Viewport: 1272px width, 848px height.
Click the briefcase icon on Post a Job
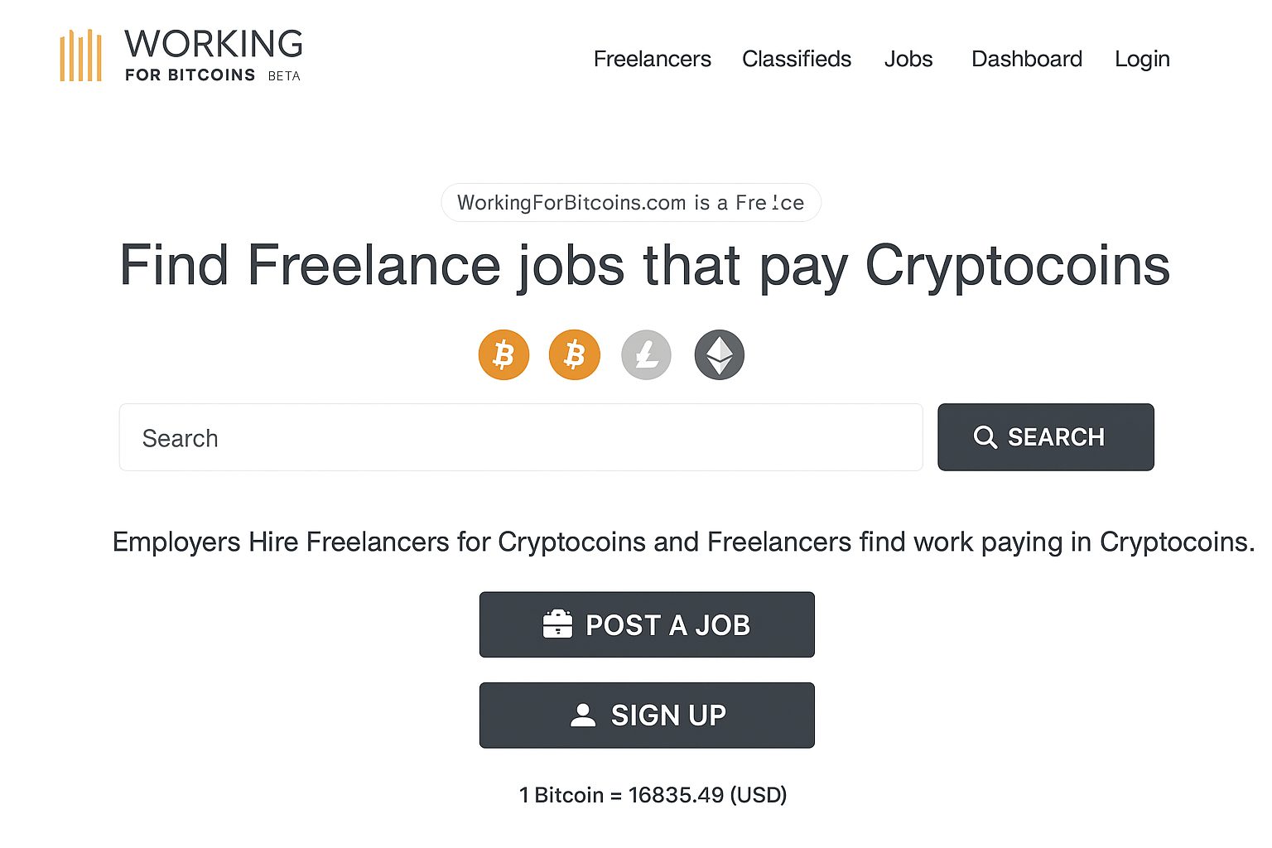557,624
